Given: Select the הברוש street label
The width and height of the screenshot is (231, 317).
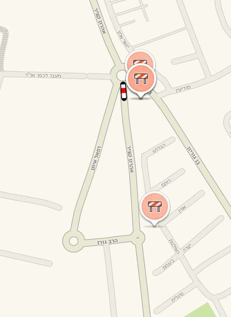Looking at the screenshot, I should pyautogui.click(x=159, y=148).
